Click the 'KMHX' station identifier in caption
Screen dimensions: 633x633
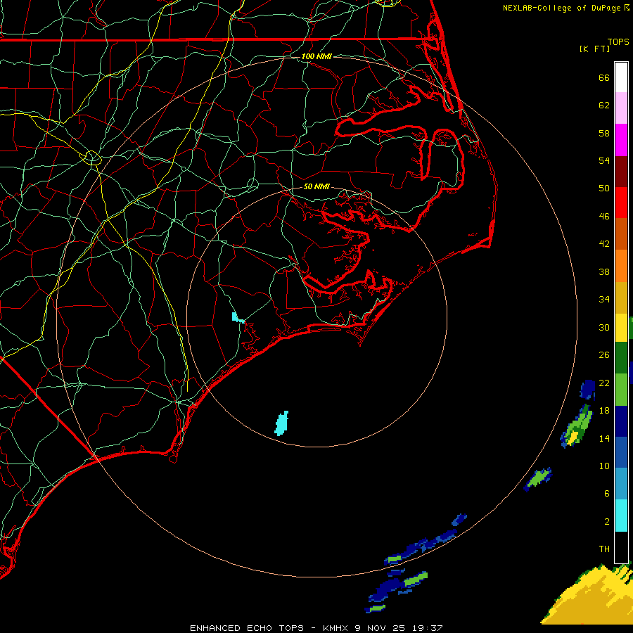335,628
